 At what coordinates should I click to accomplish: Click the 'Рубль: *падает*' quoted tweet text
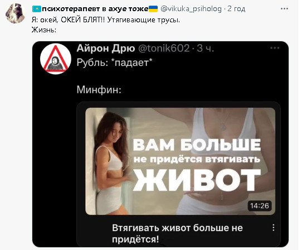click(x=114, y=62)
